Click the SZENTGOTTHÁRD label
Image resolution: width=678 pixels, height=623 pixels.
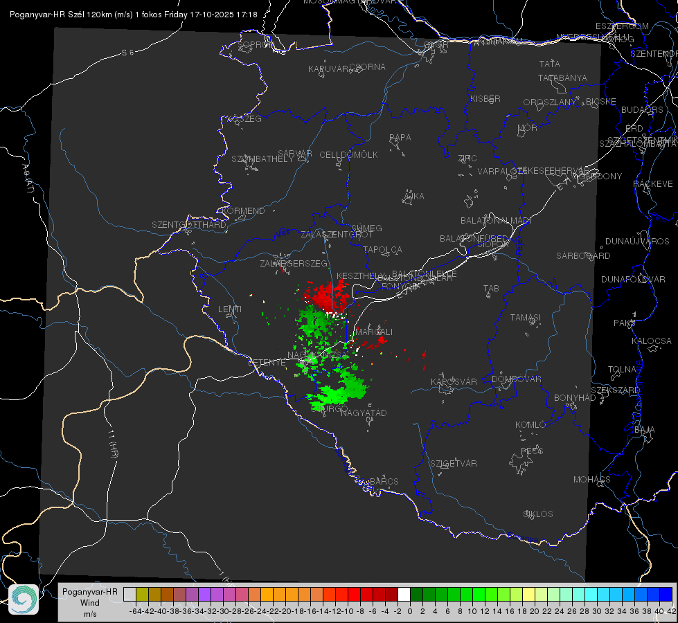click(189, 225)
